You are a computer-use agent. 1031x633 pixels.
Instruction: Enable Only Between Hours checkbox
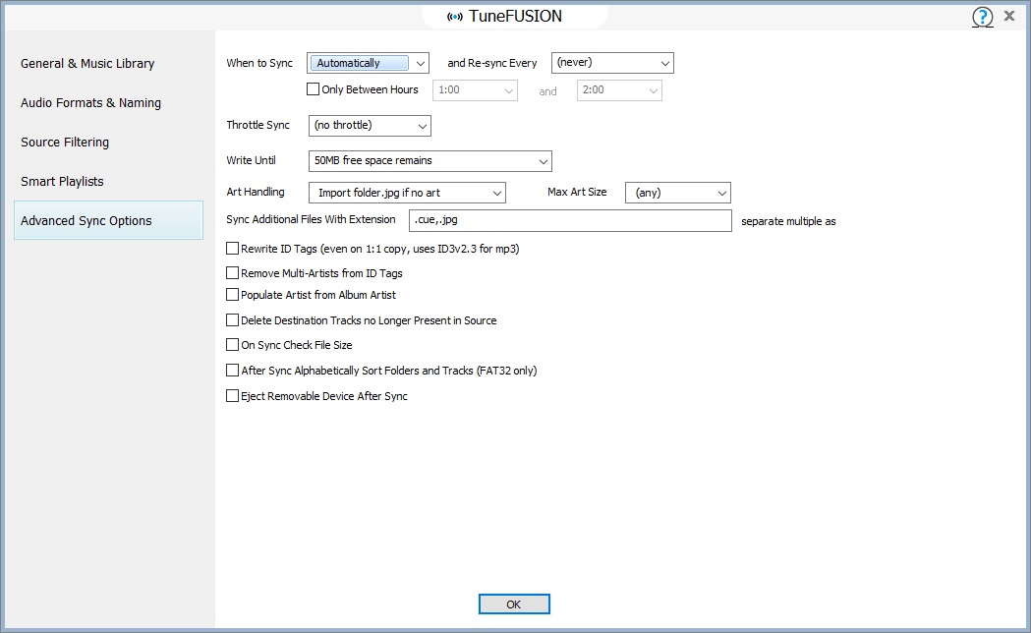pos(314,89)
